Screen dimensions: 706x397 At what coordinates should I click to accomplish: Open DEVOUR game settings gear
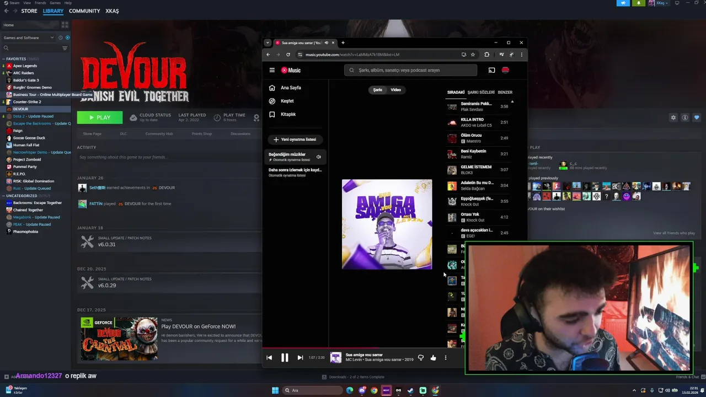tap(673, 117)
